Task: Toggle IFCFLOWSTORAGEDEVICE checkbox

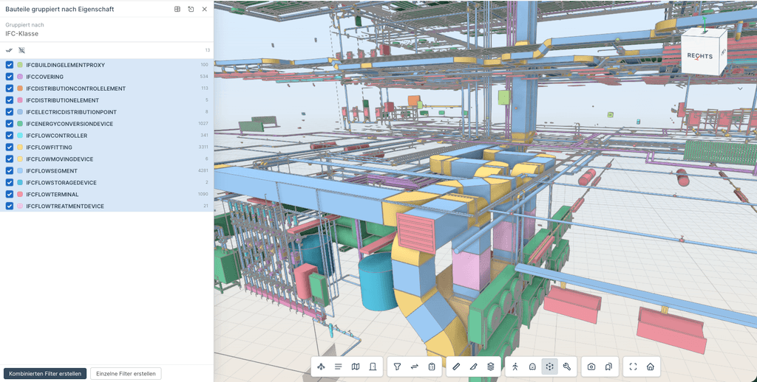Action: (9, 183)
